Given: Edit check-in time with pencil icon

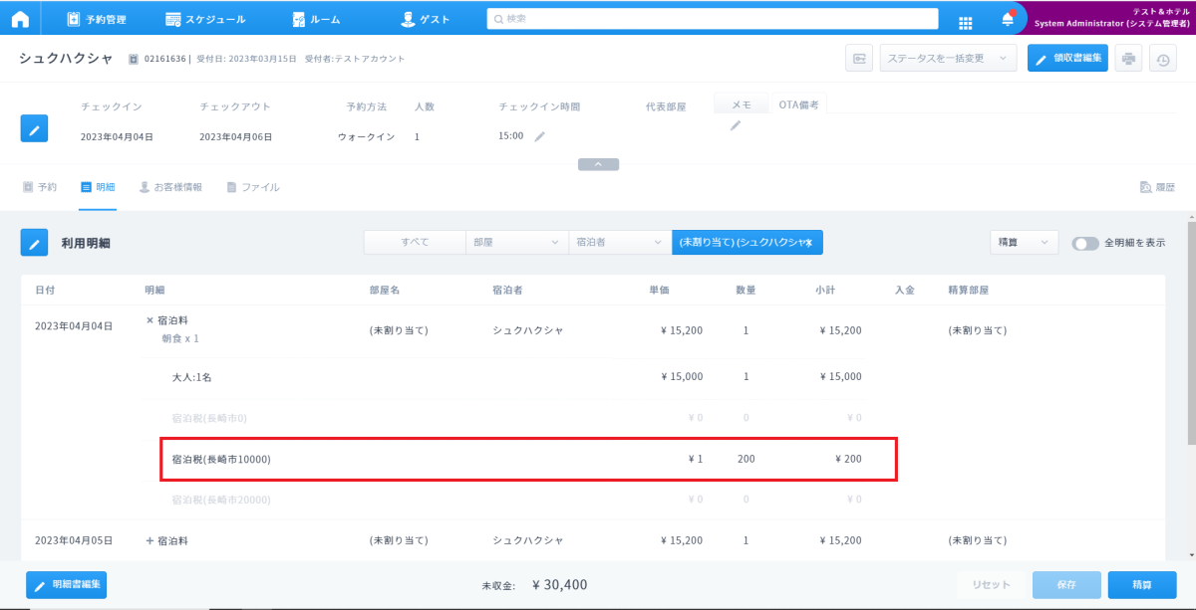Looking at the screenshot, I should (540, 136).
